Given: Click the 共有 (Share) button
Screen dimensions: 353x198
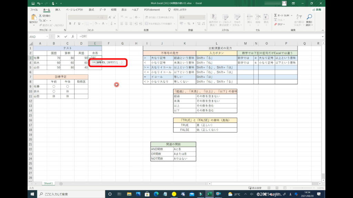Looking at the screenshot, I should point(316,10).
